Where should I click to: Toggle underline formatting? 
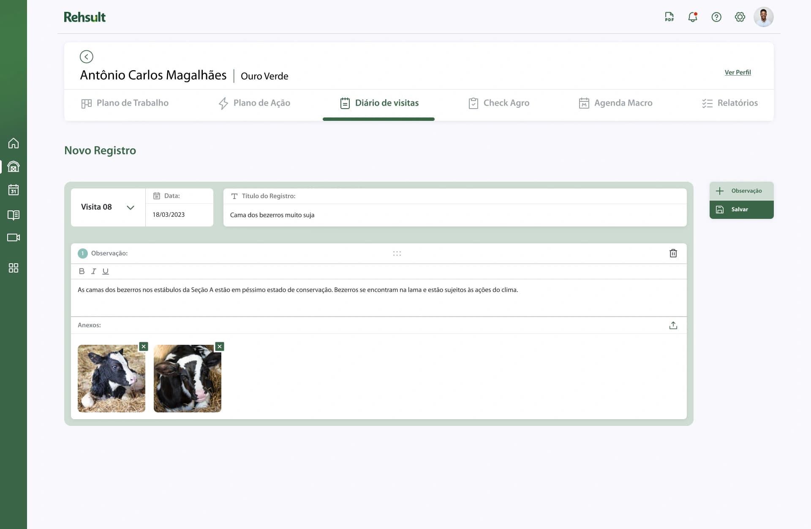pyautogui.click(x=106, y=271)
